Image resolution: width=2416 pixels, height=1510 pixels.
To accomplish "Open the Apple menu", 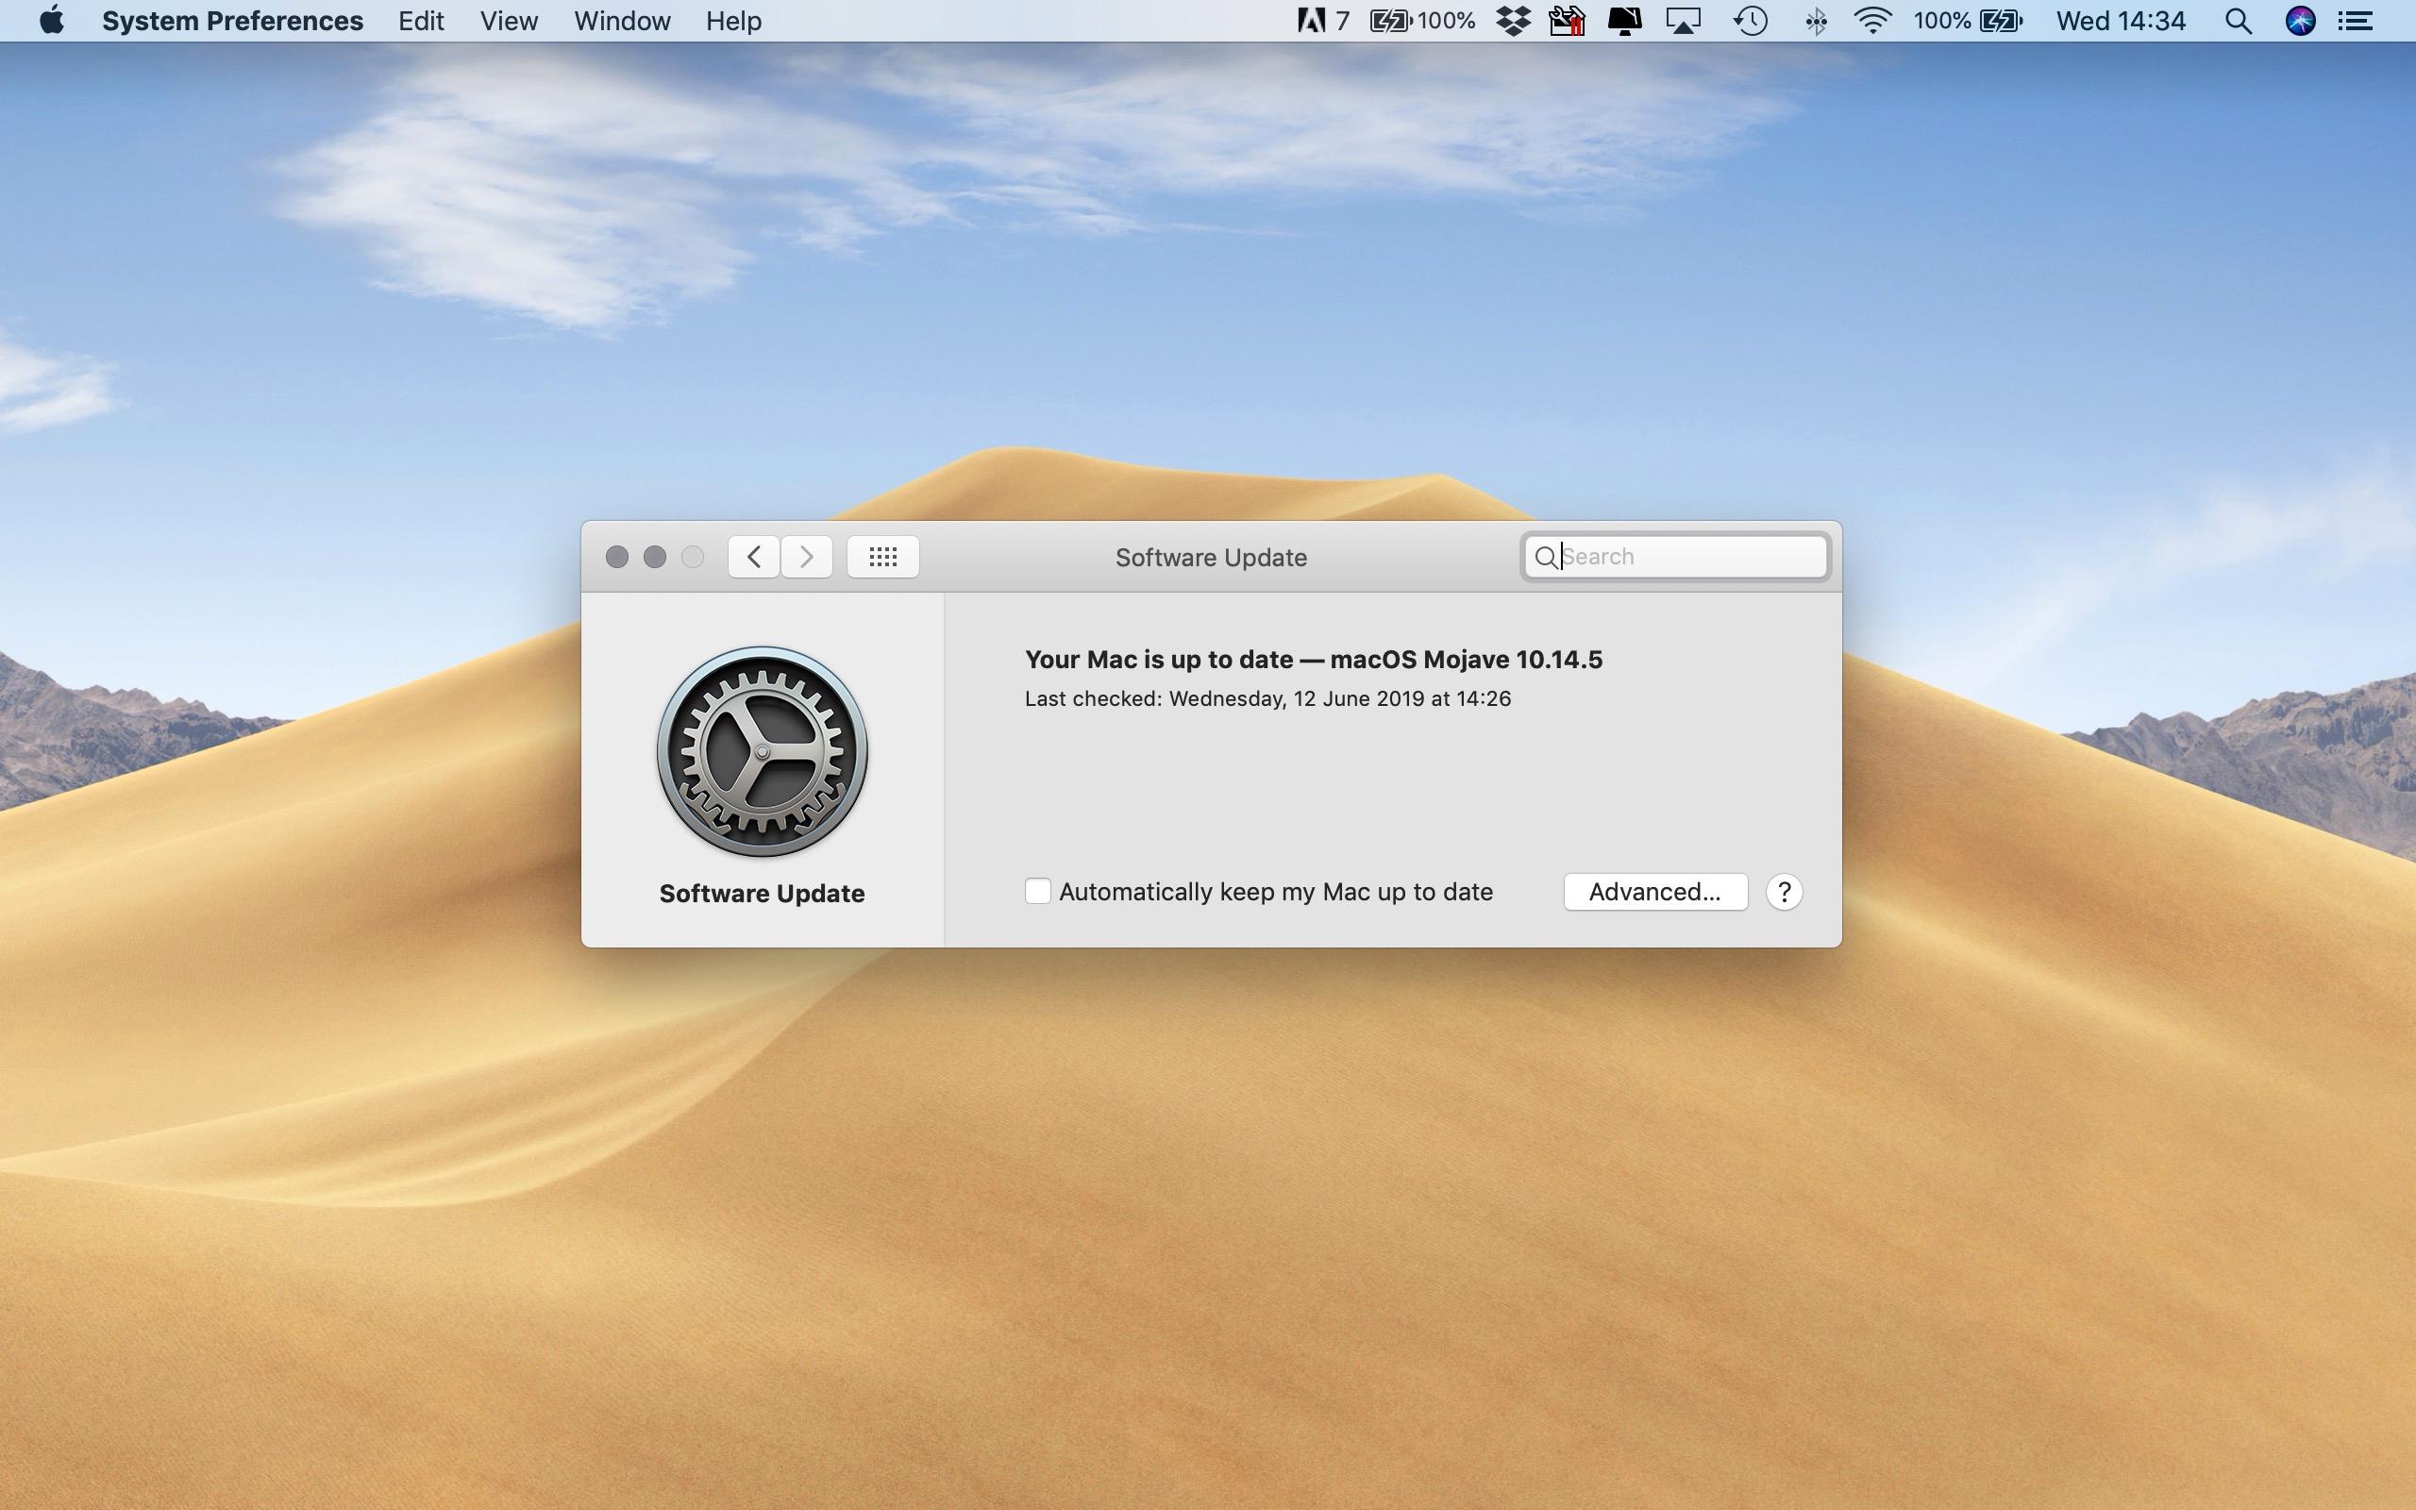I will [52, 20].
